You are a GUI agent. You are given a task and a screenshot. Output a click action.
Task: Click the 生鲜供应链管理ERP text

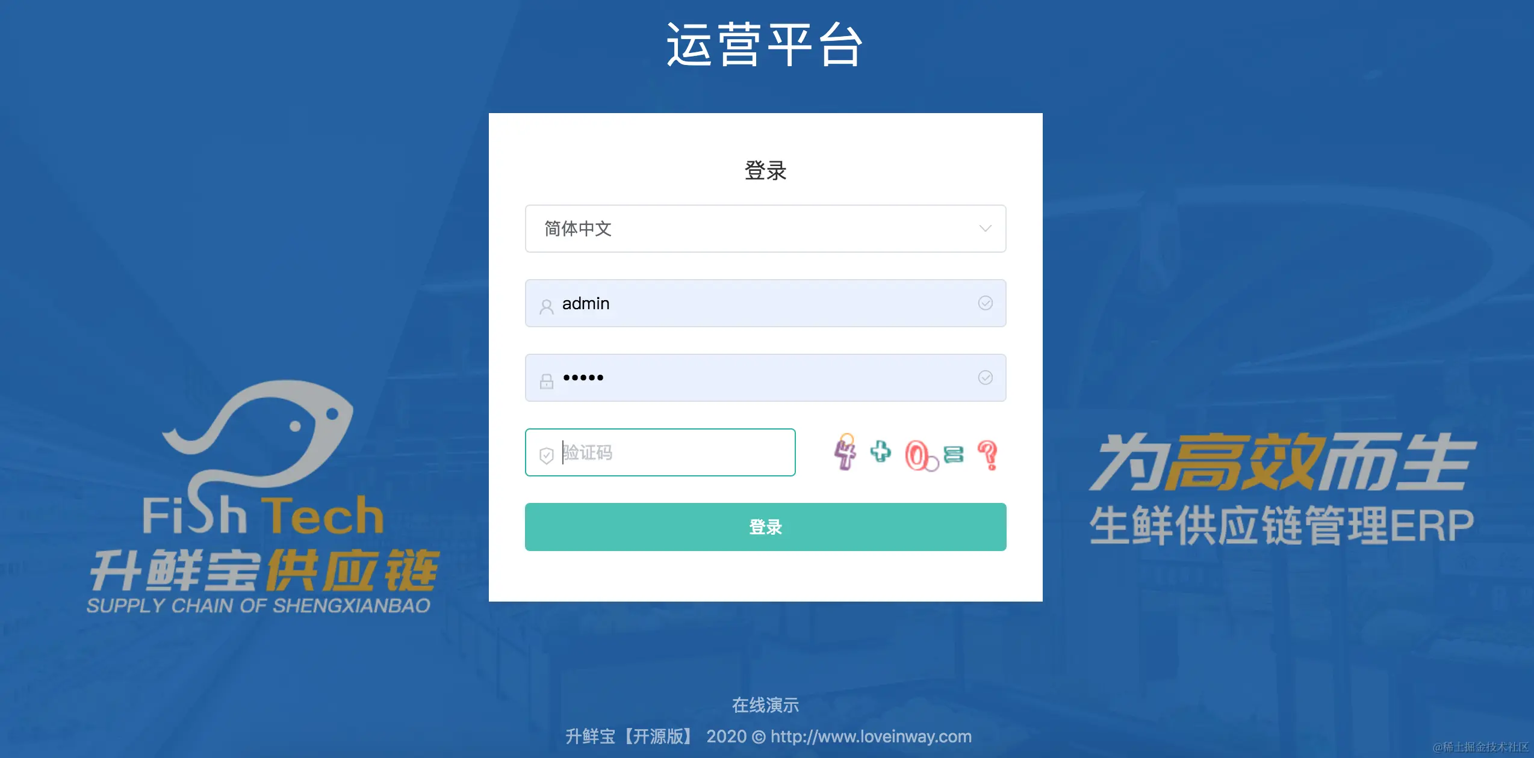click(x=1282, y=526)
